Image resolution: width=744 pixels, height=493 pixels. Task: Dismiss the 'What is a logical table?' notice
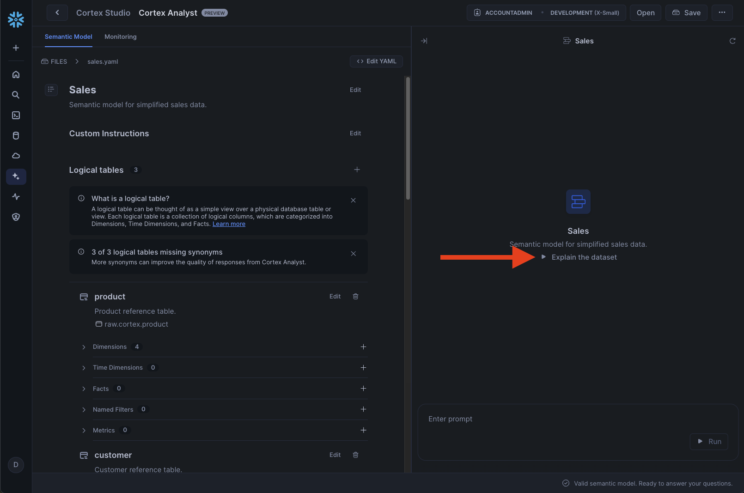click(x=353, y=200)
